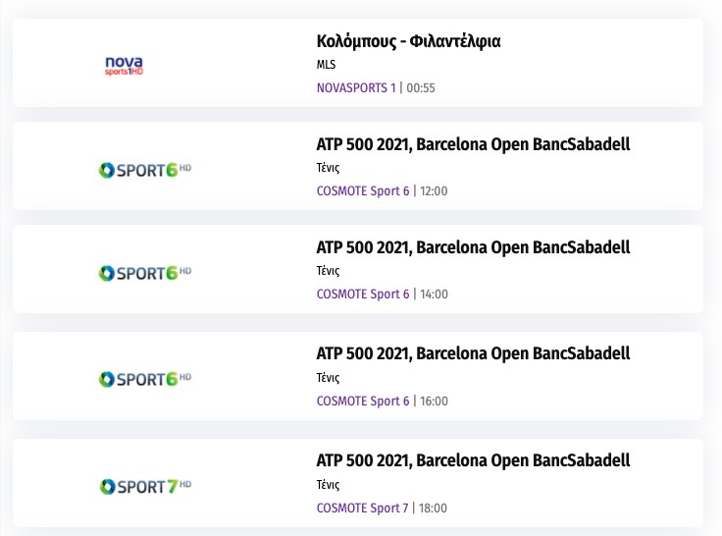Screen dimensions: 722x536
Task: Follow the COSMOTE Sport 6 link at 14:00
Action: coord(363,294)
